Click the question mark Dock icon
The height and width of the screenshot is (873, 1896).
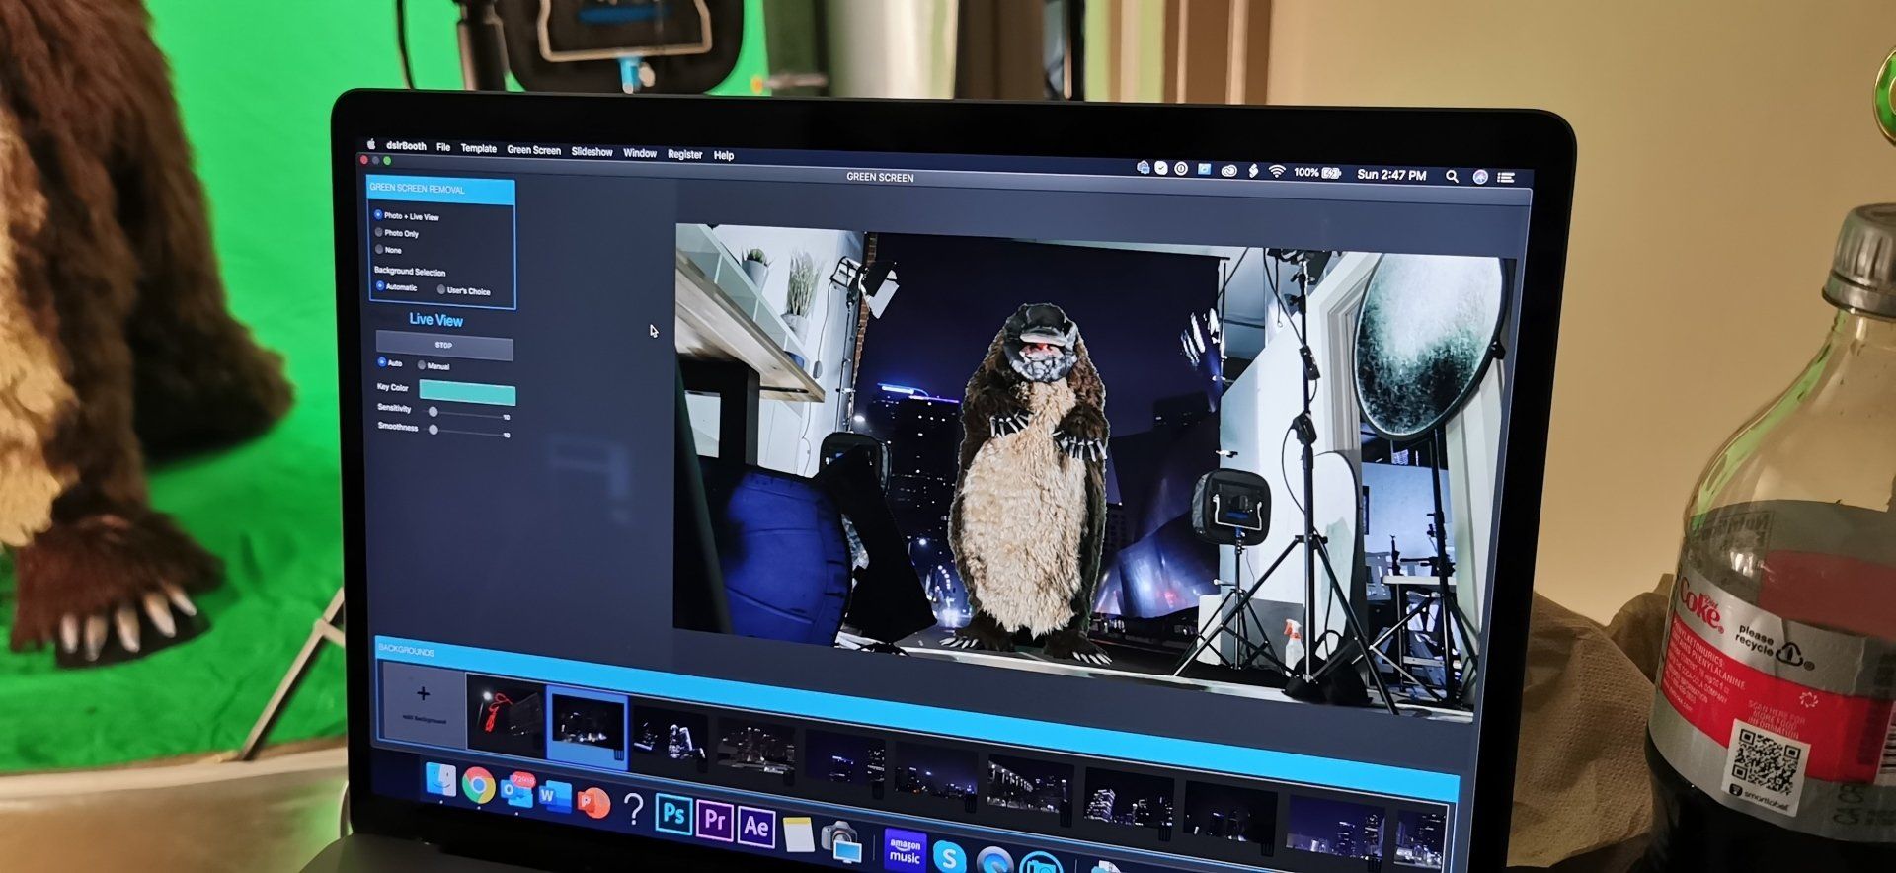pos(634,810)
